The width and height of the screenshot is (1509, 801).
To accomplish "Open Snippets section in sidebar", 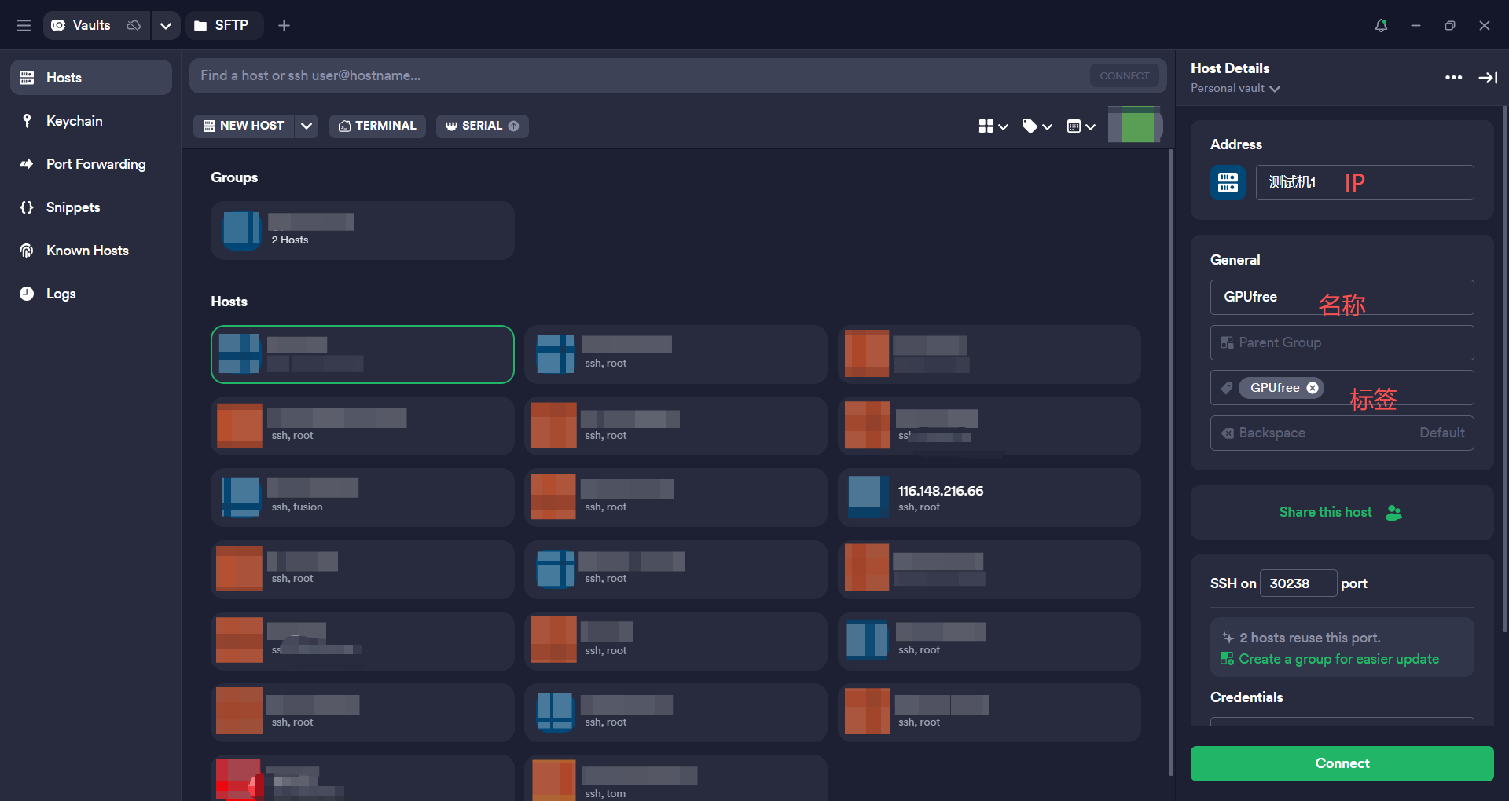I will click(72, 207).
